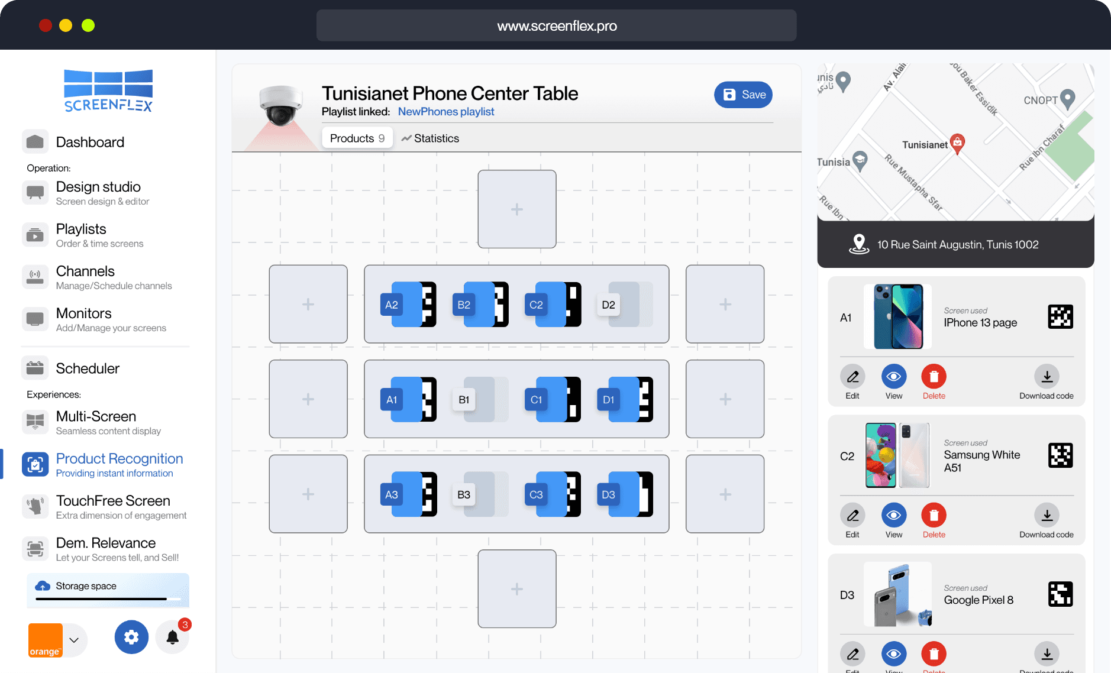The width and height of the screenshot is (1111, 673).
Task: Click the QR code for Google Pixel 8
Action: click(1060, 594)
